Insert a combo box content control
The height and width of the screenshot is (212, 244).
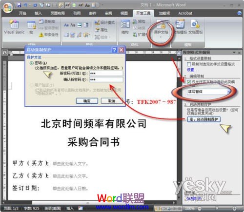coord(86,25)
